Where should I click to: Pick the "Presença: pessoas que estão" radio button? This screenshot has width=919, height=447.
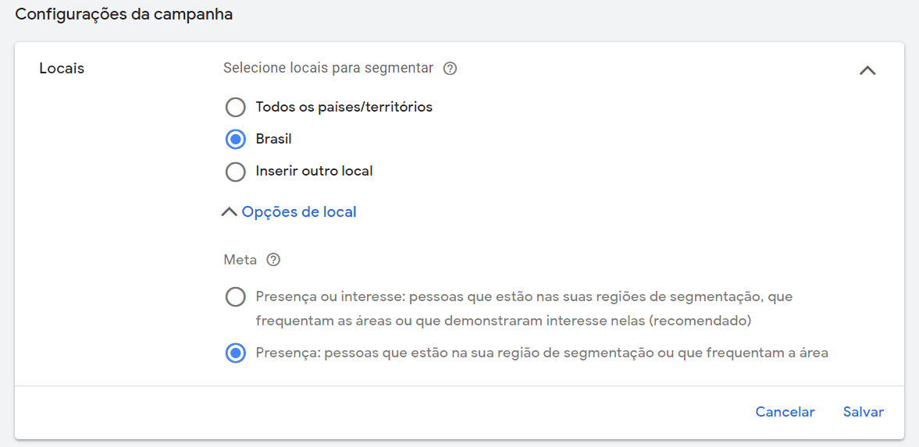click(235, 353)
